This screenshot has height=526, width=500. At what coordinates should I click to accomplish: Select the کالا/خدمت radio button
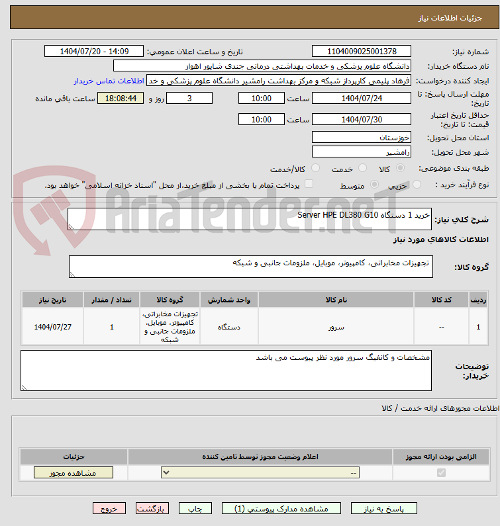click(315, 168)
